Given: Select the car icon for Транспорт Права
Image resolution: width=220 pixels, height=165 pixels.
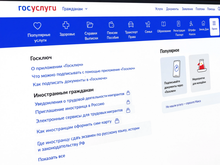Looking at the screenshot, I should [x=131, y=24].
